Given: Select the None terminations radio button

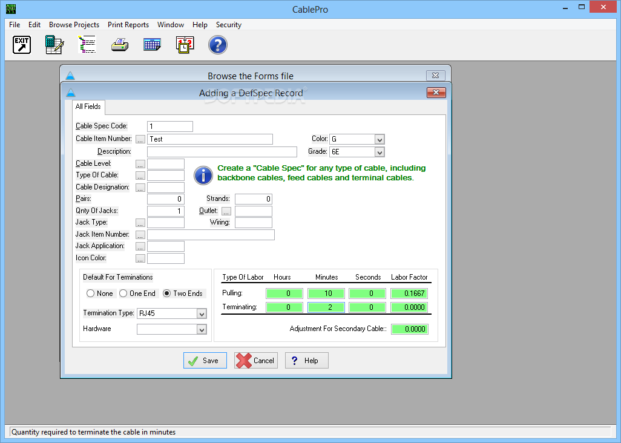Looking at the screenshot, I should click(90, 294).
